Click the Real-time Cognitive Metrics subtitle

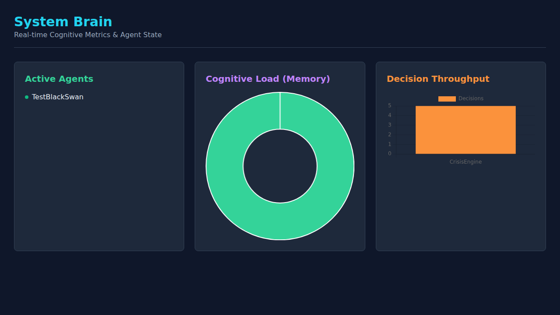pyautogui.click(x=87, y=35)
